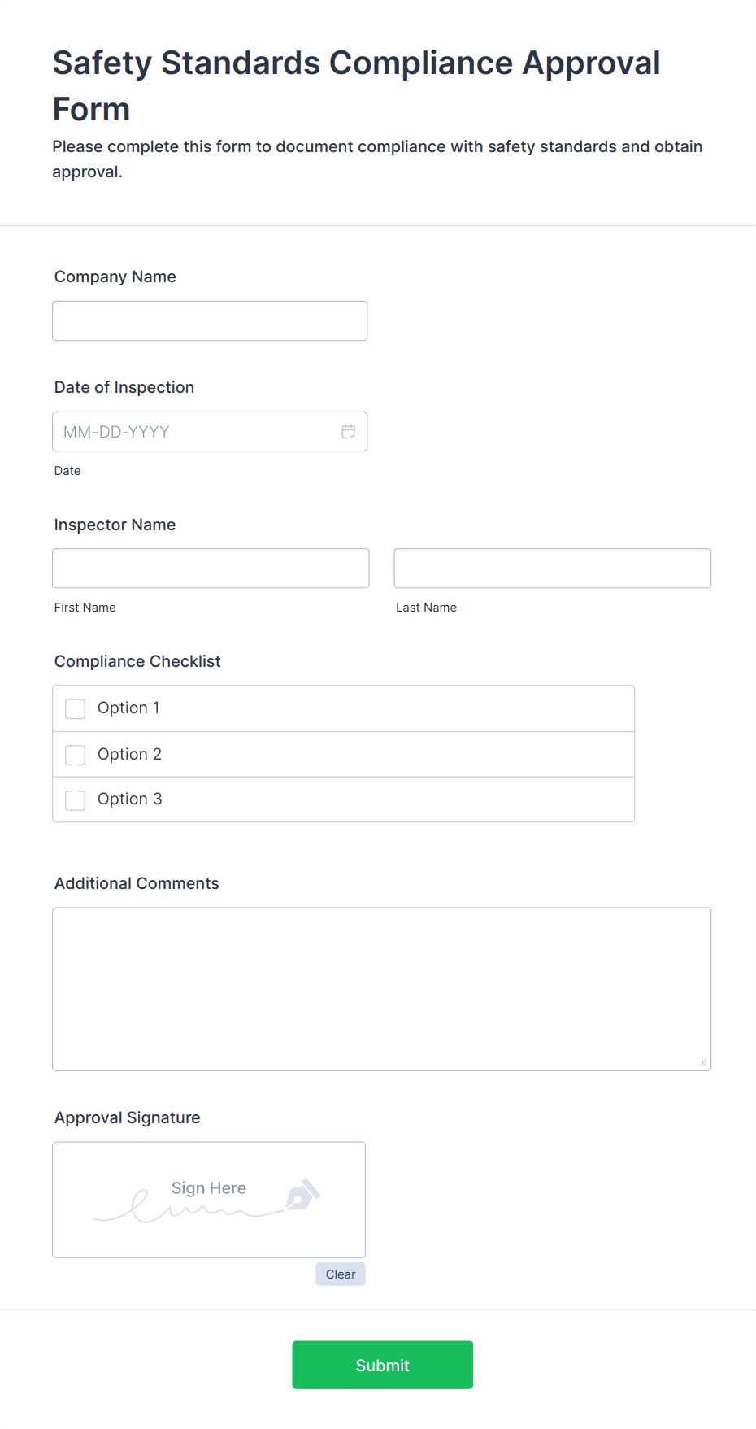Image resolution: width=756 pixels, height=1429 pixels.
Task: Enable the Option 3 checkbox
Action: (x=76, y=800)
